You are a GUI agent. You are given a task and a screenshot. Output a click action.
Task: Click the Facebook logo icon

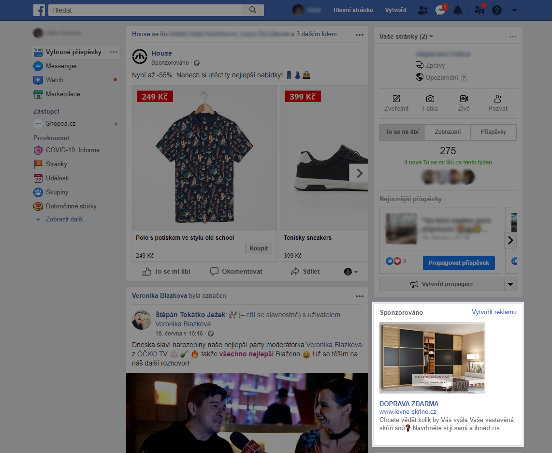[x=39, y=10]
